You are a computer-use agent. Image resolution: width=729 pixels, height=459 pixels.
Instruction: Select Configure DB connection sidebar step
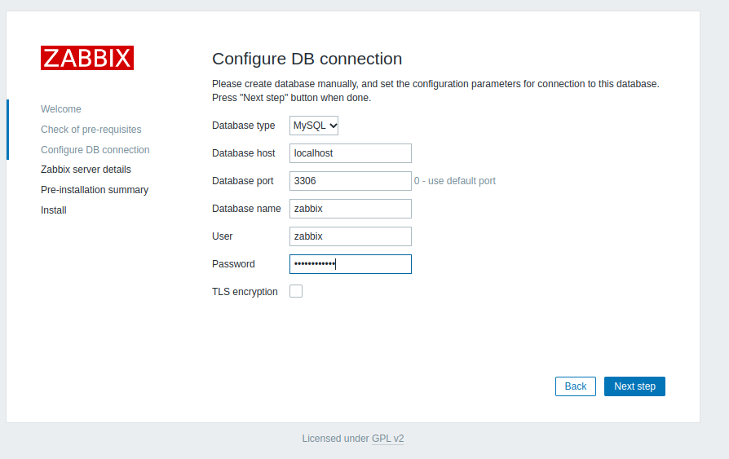point(95,150)
